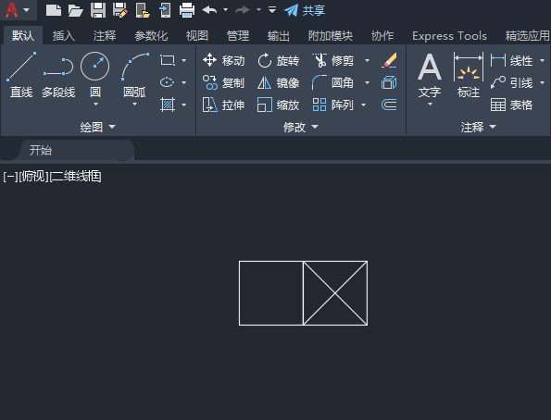Expand the 绘图 panel dropdown
The width and height of the screenshot is (551, 420).
coord(97,127)
